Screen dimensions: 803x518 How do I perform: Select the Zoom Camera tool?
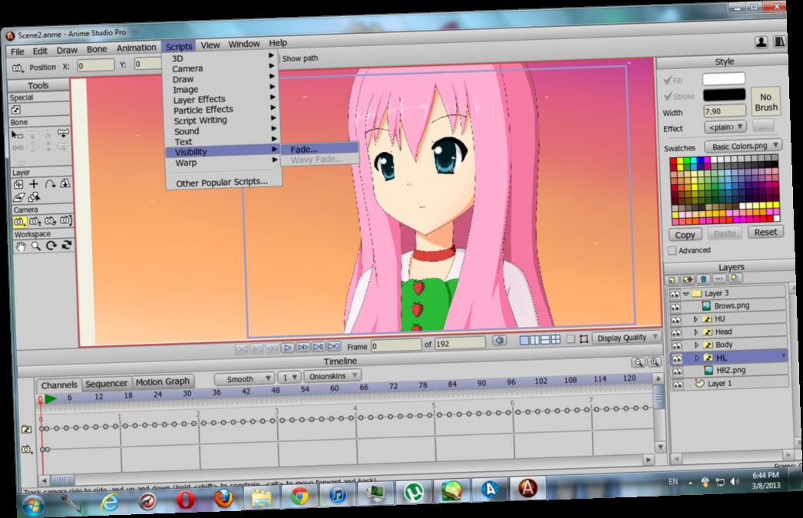pos(35,222)
